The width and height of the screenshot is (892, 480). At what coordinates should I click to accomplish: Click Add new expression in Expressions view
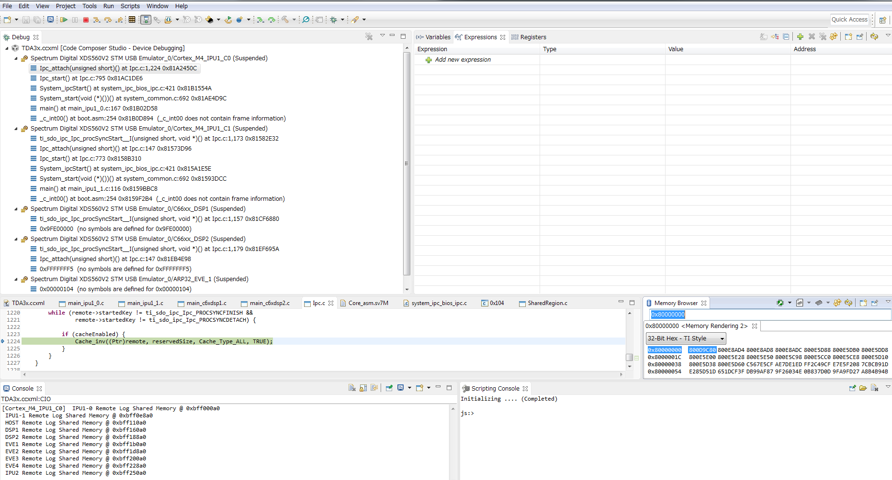pyautogui.click(x=463, y=59)
